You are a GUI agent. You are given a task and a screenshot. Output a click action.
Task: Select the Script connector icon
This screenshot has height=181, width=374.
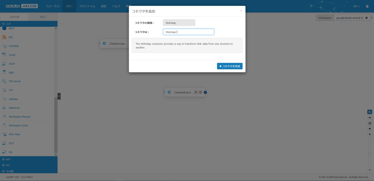[4, 55]
